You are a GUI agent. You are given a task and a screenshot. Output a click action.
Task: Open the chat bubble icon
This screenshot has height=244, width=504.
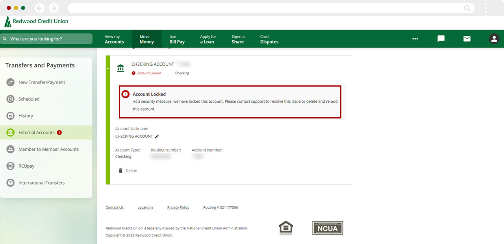coord(441,39)
